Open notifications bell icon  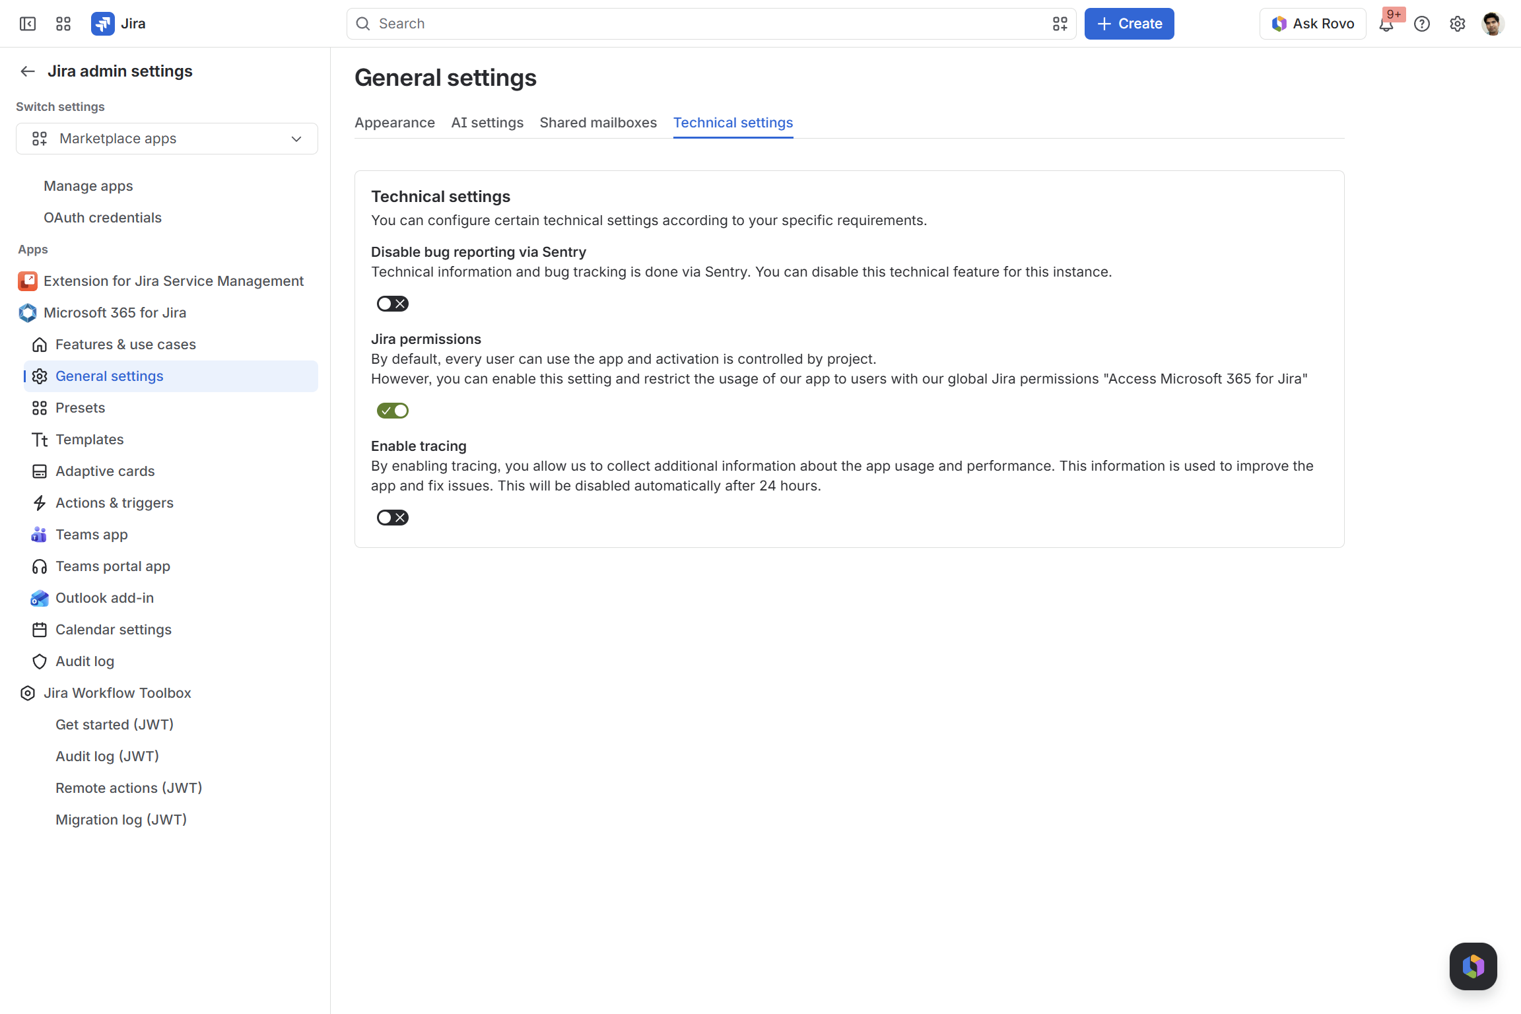tap(1386, 24)
